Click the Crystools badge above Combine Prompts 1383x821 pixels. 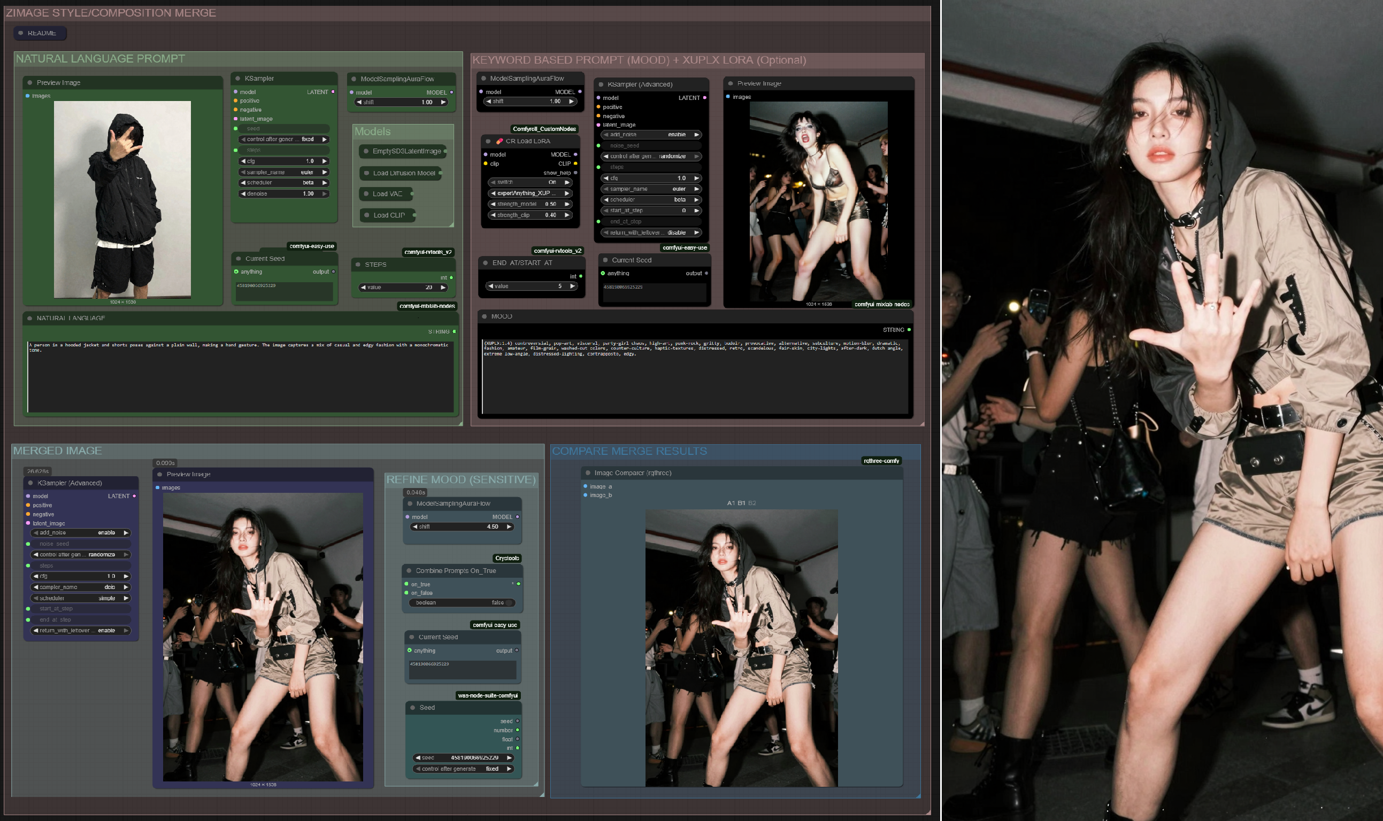507,558
